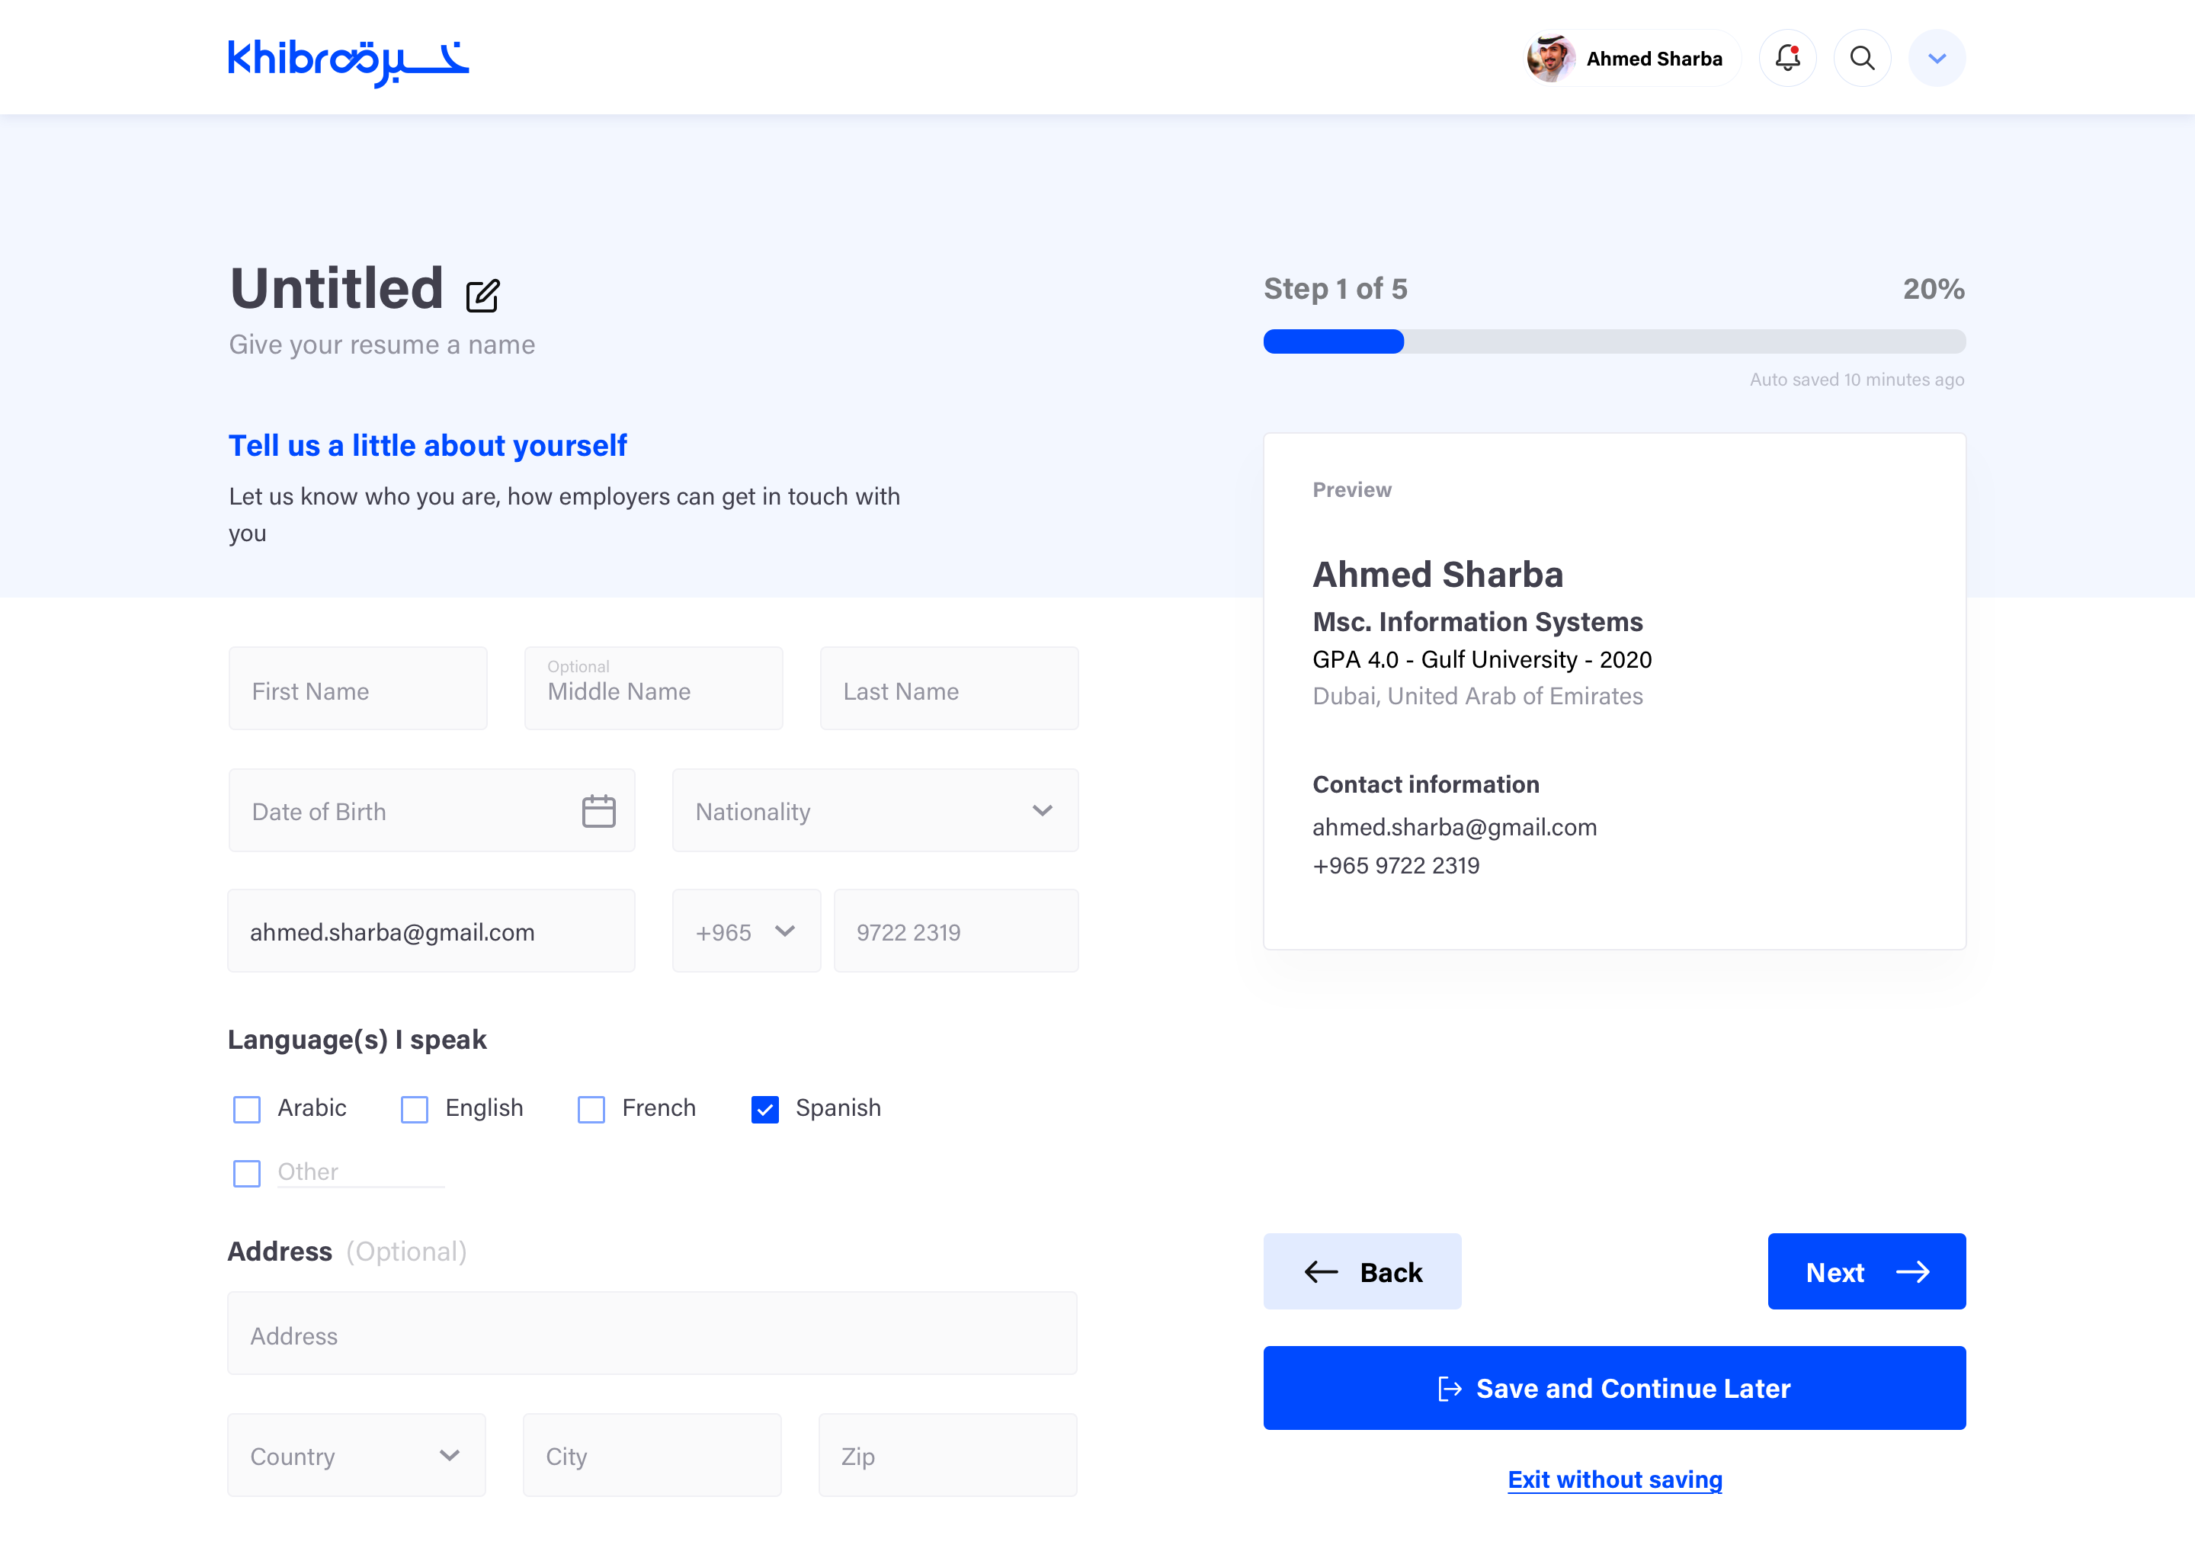2195x1561 pixels.
Task: Open the notifications bell
Action: (x=1786, y=59)
